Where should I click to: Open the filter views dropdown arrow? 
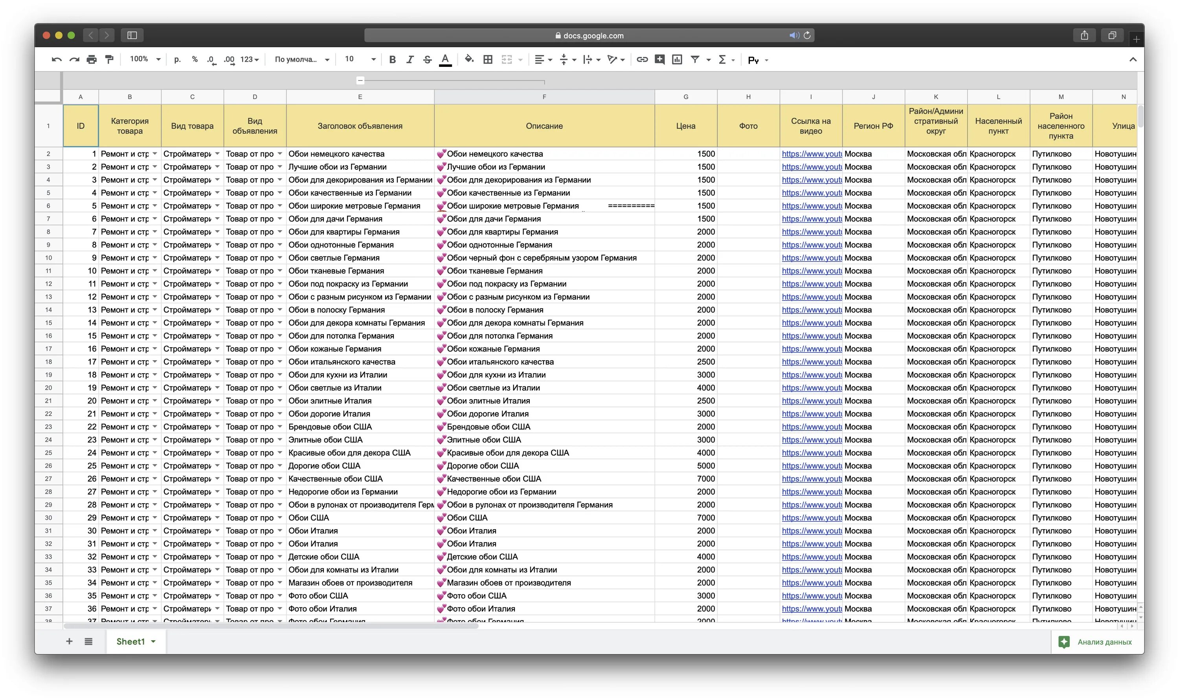coord(708,60)
